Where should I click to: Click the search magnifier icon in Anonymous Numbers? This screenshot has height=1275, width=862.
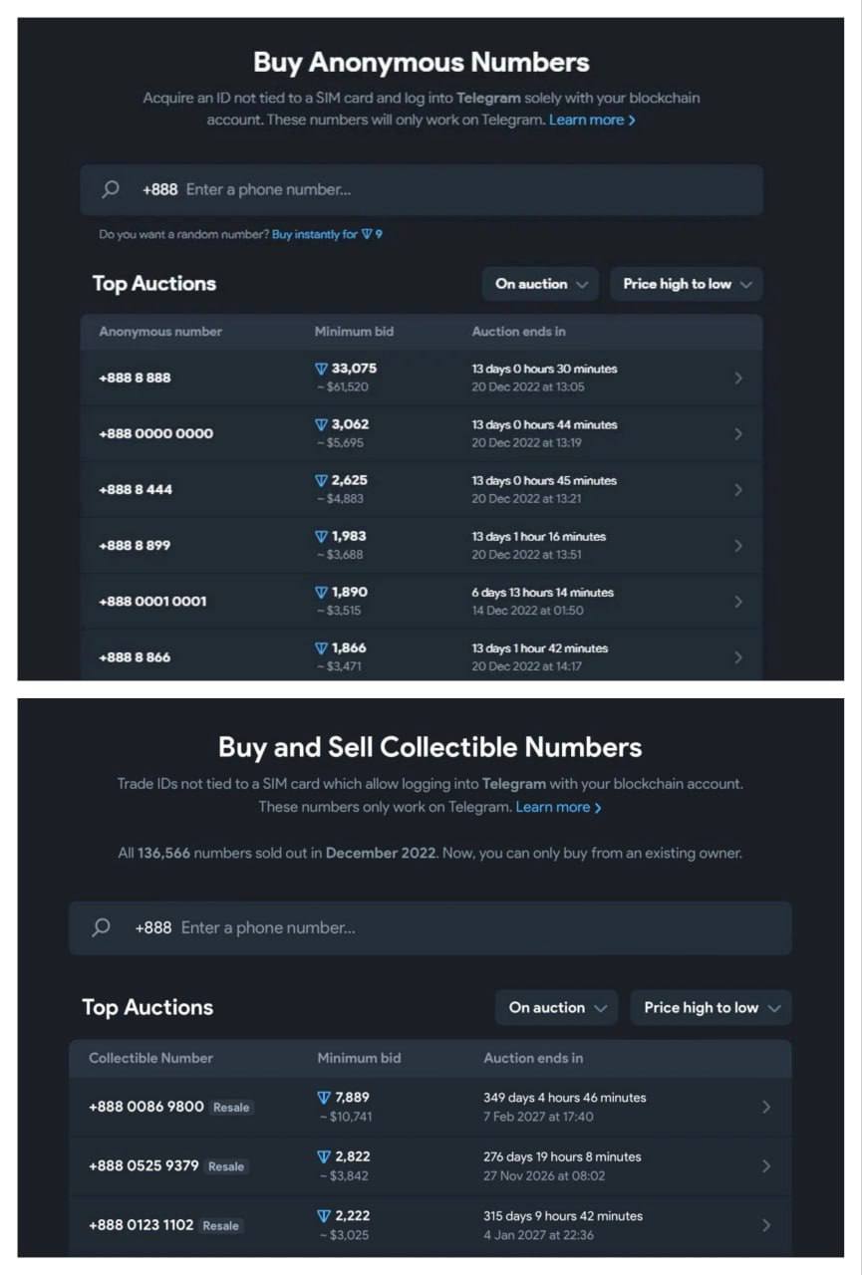pyautogui.click(x=111, y=189)
